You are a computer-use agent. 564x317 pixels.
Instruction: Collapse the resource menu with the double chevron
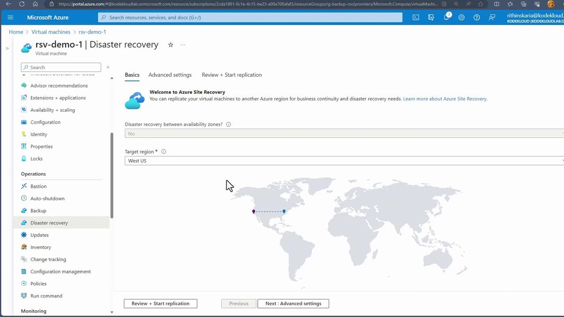pyautogui.click(x=108, y=67)
